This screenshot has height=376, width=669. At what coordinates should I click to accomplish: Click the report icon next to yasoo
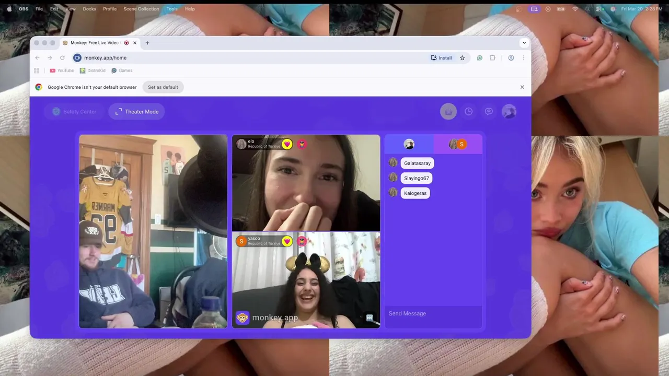302,241
